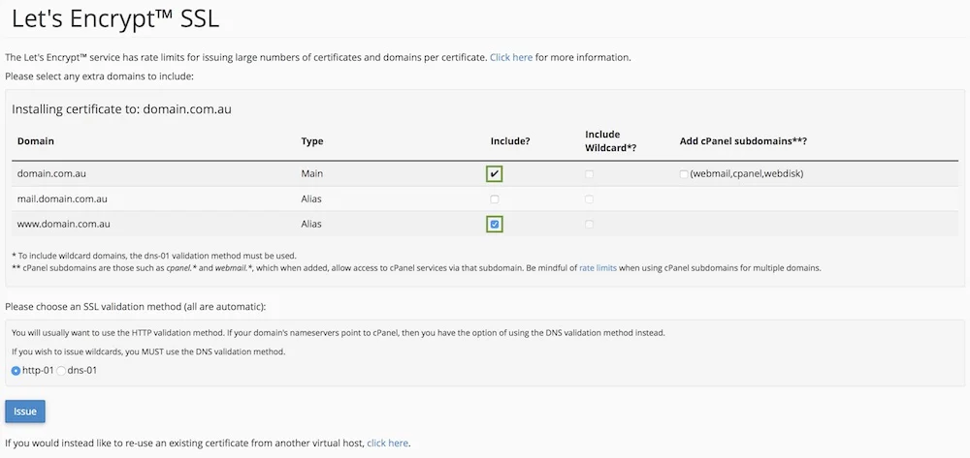Click 'Add cPanel subdomains**?' column header
Image resolution: width=970 pixels, height=458 pixels.
pos(744,141)
